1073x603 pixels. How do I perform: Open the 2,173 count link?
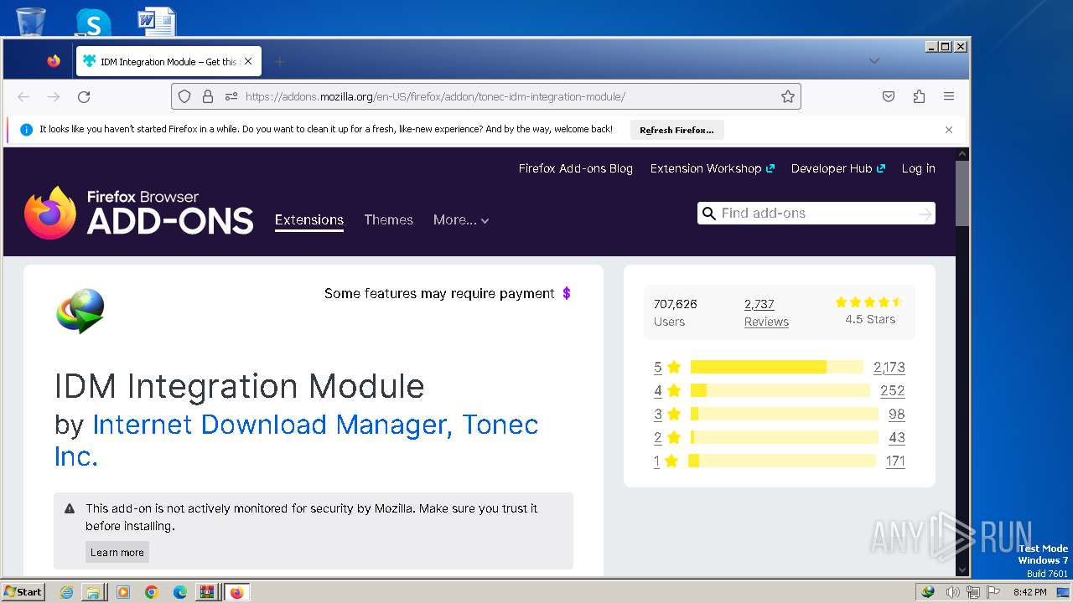point(889,367)
